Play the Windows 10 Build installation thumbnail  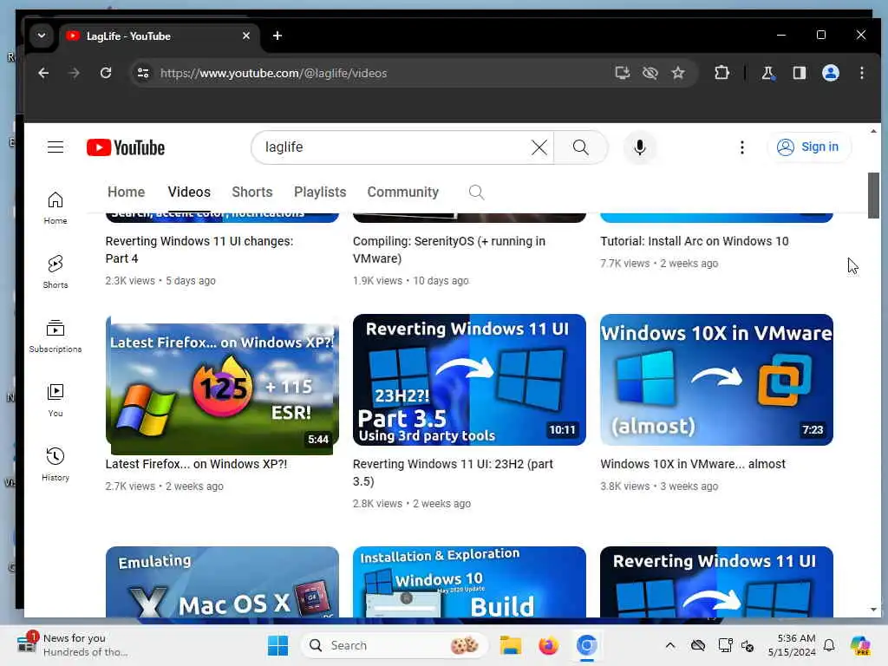469,582
